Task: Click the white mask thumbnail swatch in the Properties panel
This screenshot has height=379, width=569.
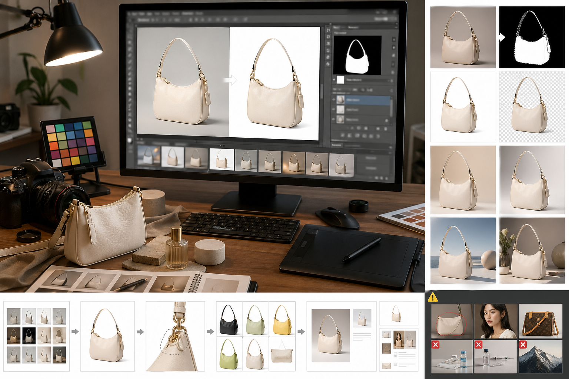Action: tap(341, 79)
